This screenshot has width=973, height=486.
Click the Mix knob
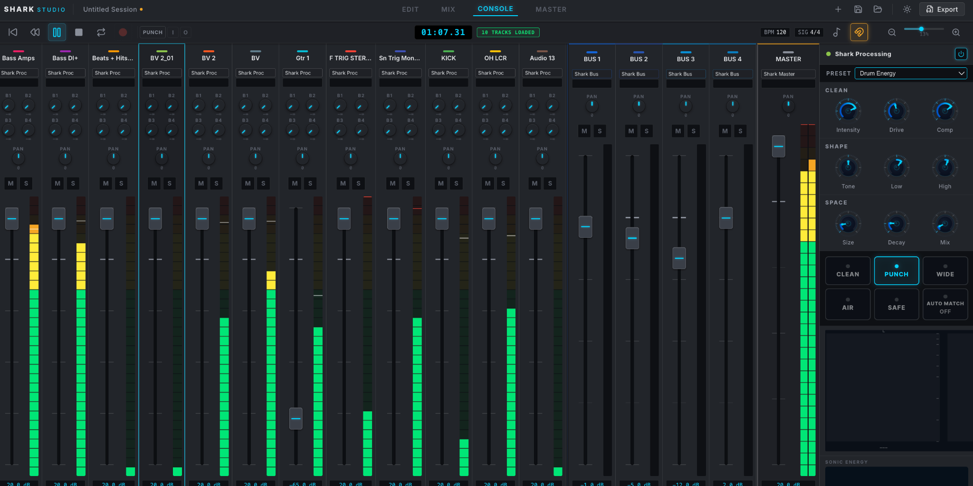945,224
